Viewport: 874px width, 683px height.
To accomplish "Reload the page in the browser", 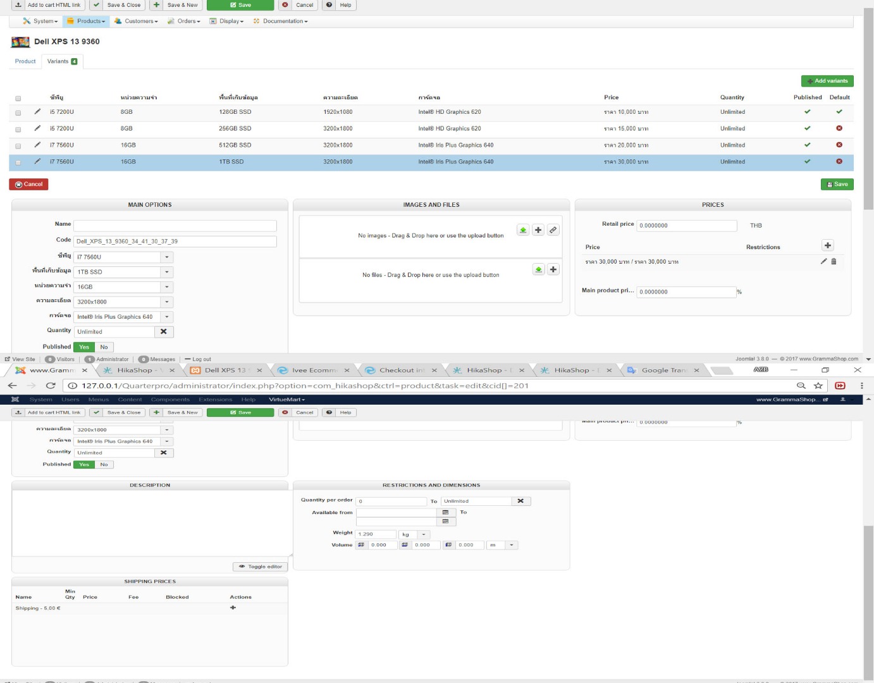I will (51, 385).
